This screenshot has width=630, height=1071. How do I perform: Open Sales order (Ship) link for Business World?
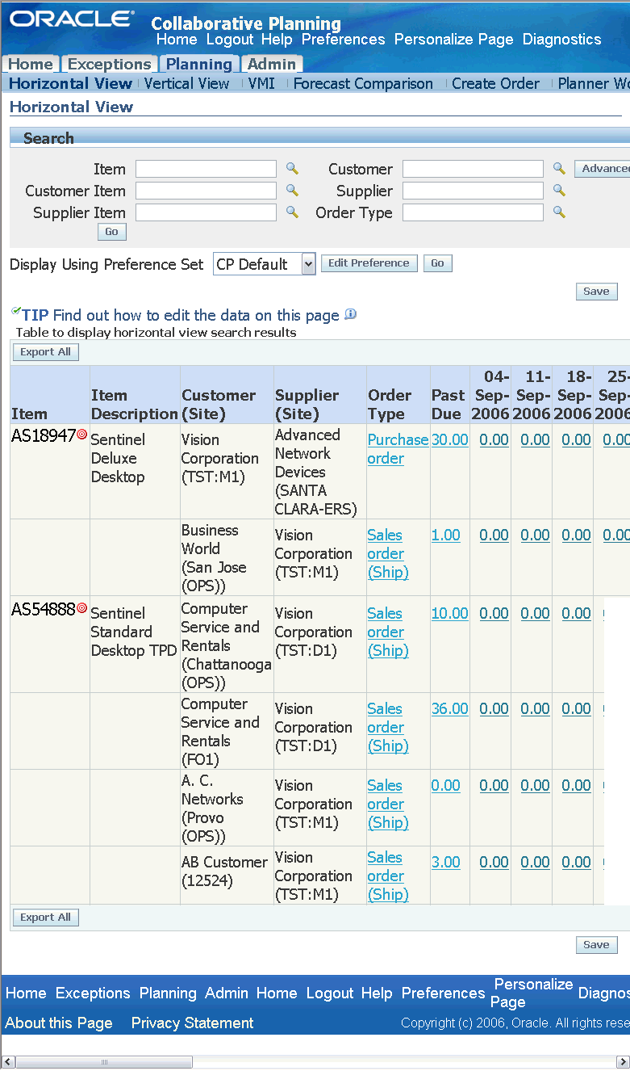[x=388, y=553]
